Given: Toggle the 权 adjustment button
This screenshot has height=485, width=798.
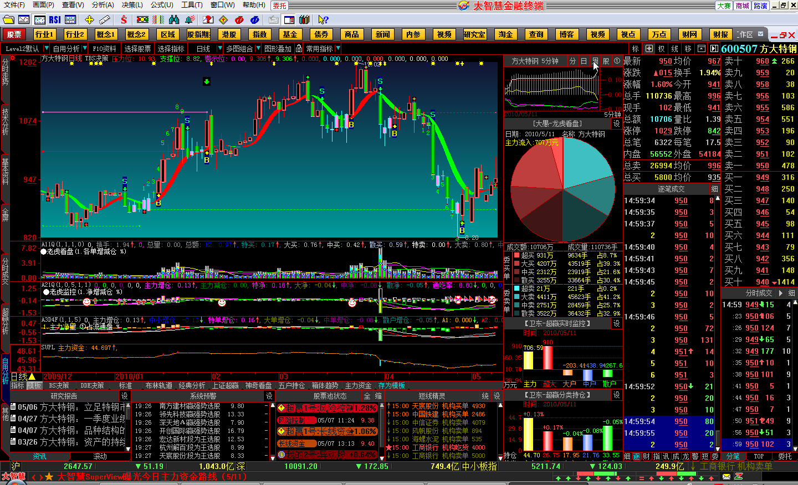Looking at the screenshot, I should (x=662, y=49).
